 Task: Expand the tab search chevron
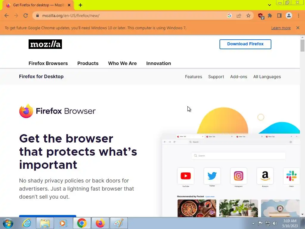click(x=269, y=5)
